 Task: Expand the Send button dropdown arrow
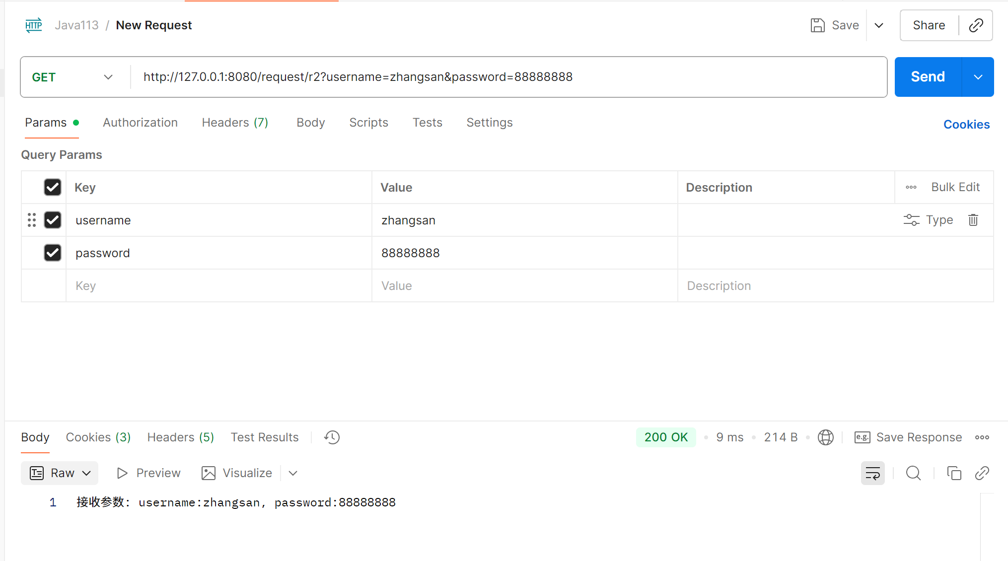[978, 77]
